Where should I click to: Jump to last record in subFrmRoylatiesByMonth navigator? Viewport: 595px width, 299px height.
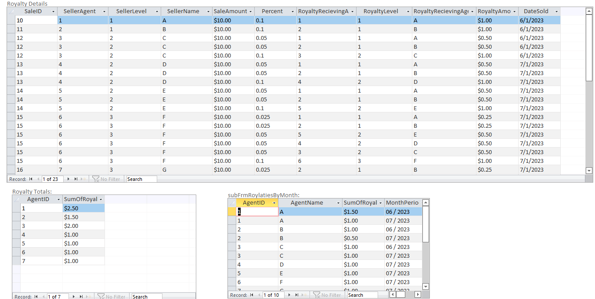click(x=296, y=295)
